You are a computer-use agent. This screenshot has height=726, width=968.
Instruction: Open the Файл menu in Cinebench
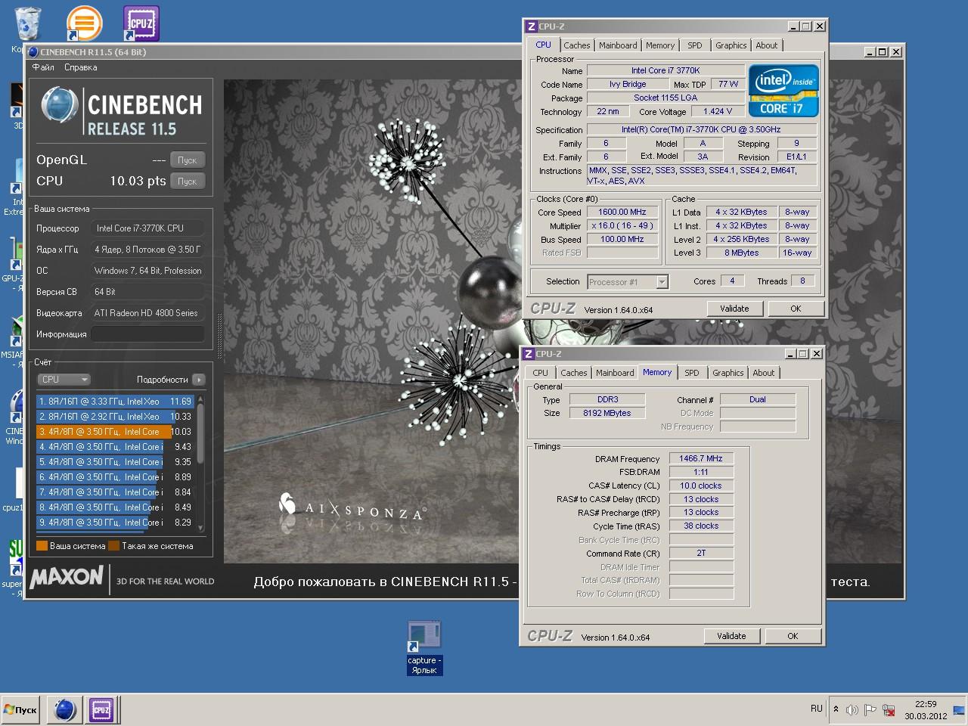coord(43,67)
